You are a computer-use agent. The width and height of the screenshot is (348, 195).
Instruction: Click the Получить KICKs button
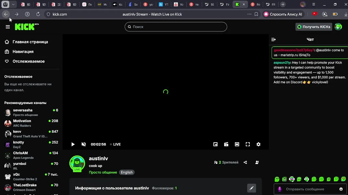coord(314,27)
